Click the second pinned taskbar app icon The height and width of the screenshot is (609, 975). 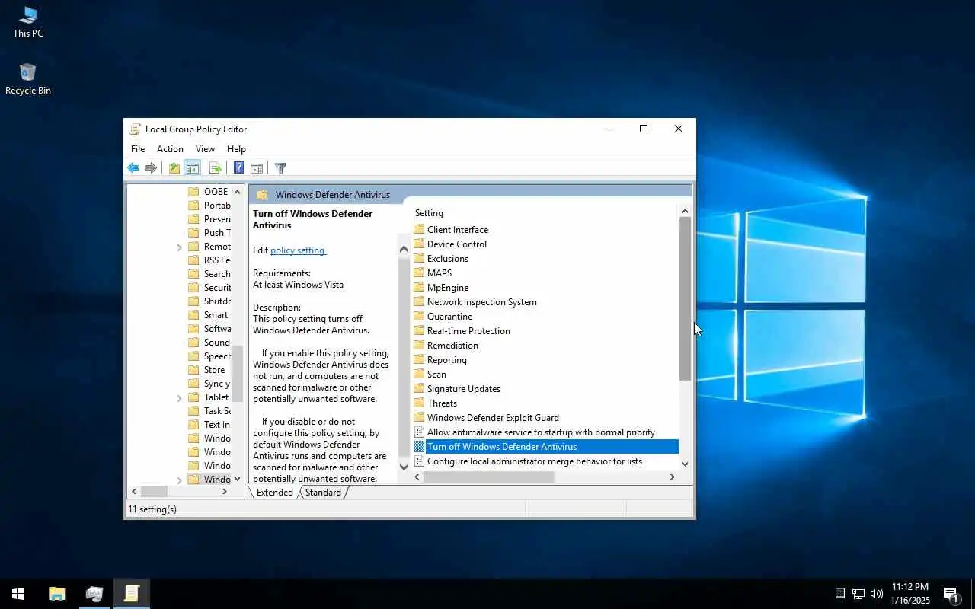(x=94, y=594)
